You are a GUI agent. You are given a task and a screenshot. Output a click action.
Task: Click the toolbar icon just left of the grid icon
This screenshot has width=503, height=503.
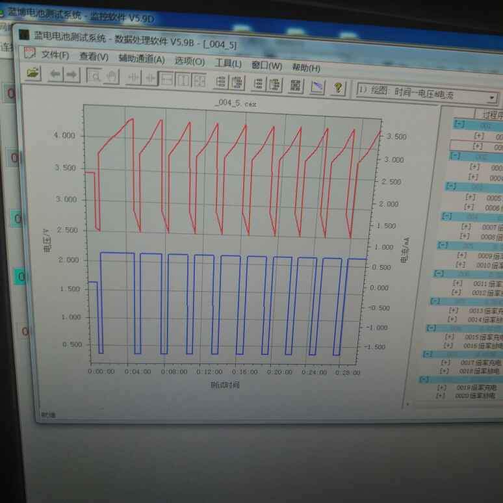click(x=274, y=84)
